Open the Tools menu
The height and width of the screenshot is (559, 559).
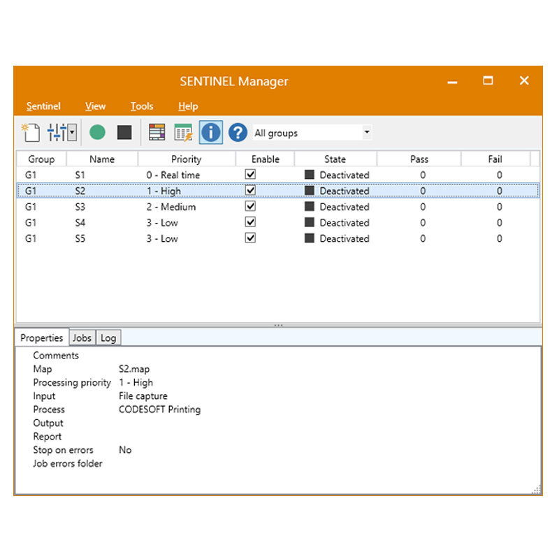(141, 106)
